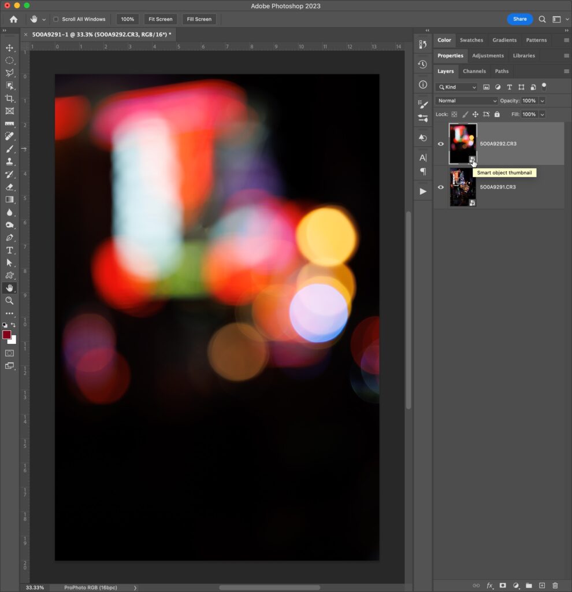Toggle lock transparent pixels

(x=454, y=114)
